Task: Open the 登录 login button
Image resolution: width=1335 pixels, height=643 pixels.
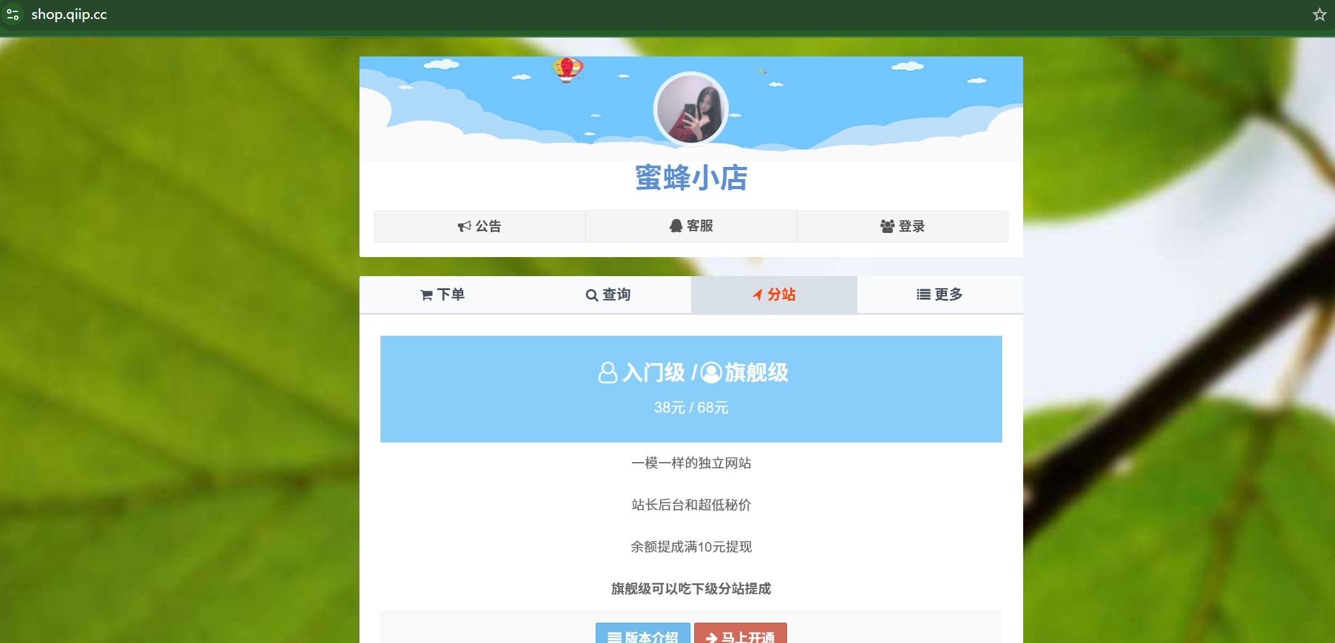Action: (902, 227)
